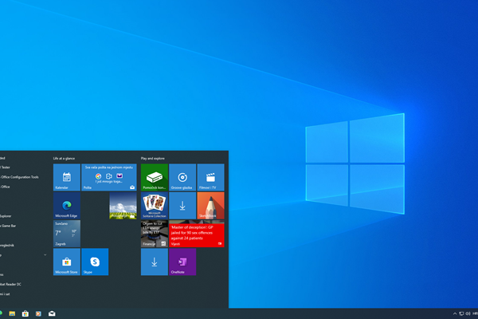Open File Explorer from the taskbar
The image size is (478, 319).
12,313
